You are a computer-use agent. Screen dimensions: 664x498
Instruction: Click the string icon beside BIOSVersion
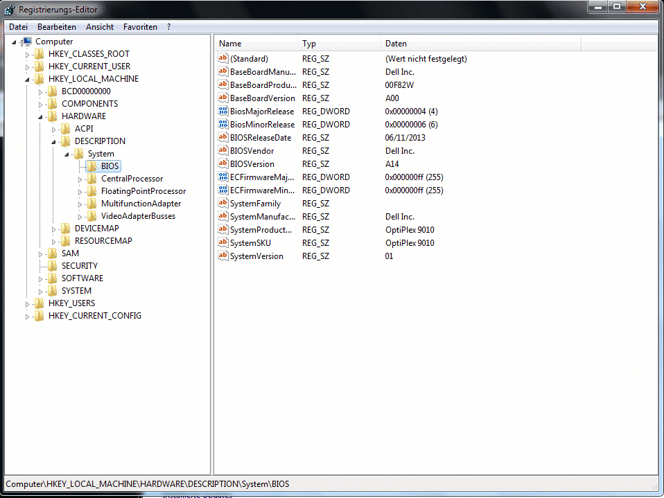click(223, 163)
